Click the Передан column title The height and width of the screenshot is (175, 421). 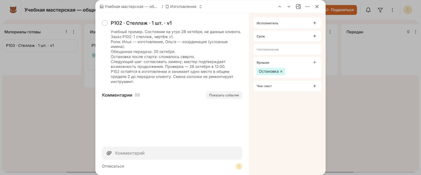point(355,32)
